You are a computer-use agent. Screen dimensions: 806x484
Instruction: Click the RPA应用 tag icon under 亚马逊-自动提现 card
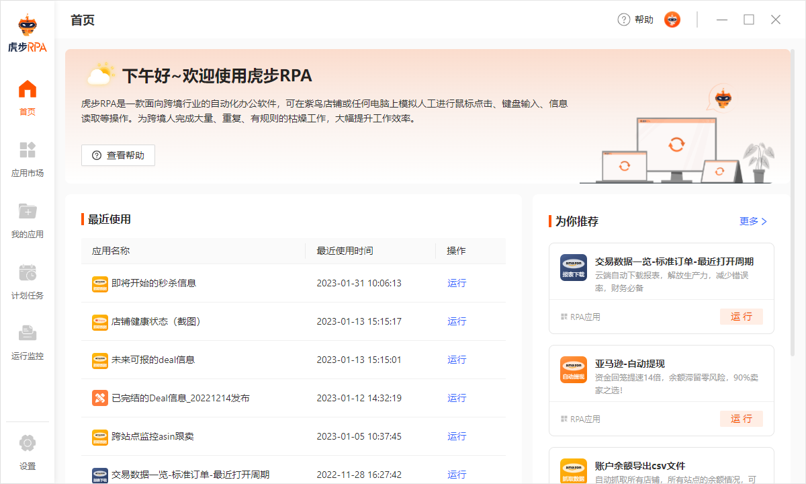tap(564, 419)
